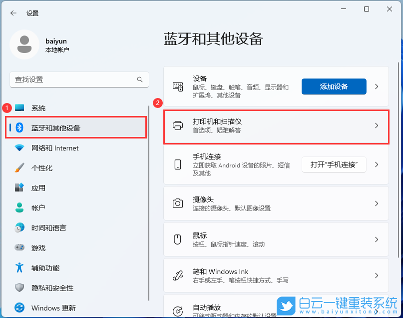Click the camera icon next to 摄像头

(177, 203)
